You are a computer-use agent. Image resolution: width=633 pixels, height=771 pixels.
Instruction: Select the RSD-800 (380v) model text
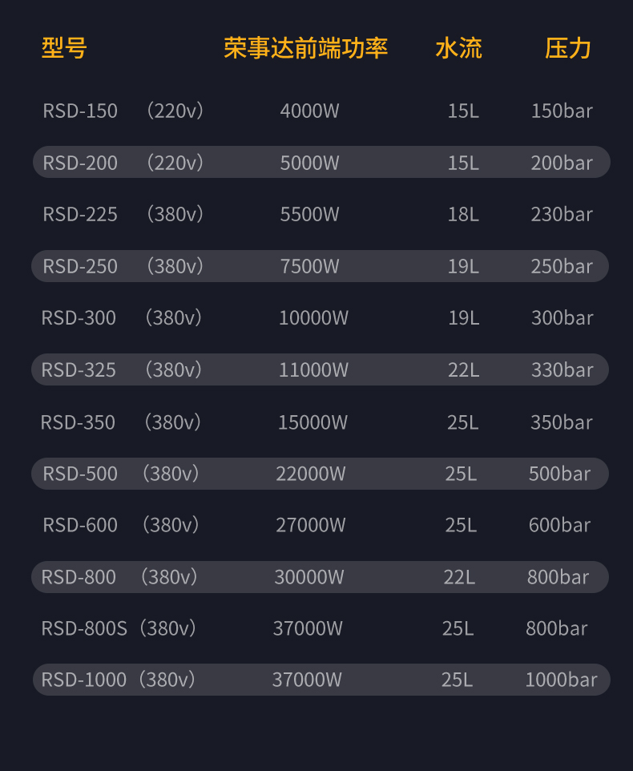[119, 577]
